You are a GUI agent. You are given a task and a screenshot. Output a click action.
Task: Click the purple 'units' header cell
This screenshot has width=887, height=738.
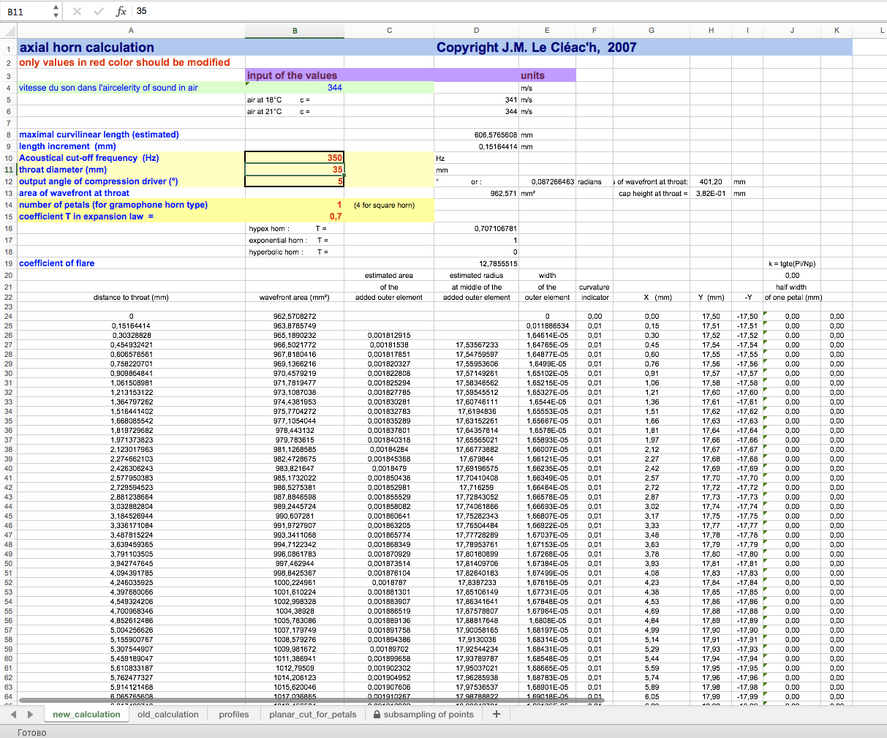(532, 75)
